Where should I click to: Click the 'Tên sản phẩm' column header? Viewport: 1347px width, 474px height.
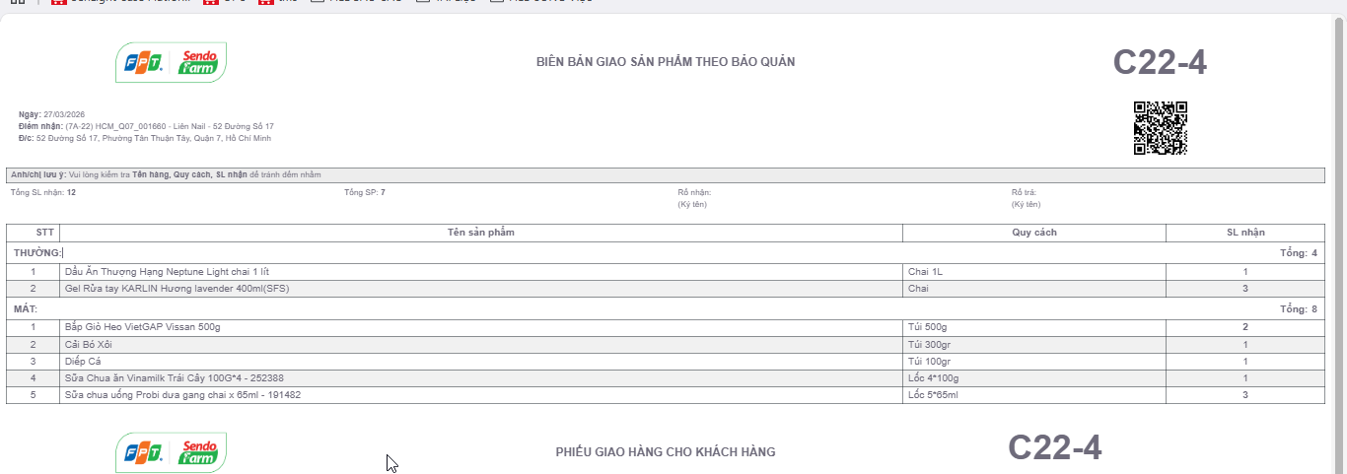[481, 233]
